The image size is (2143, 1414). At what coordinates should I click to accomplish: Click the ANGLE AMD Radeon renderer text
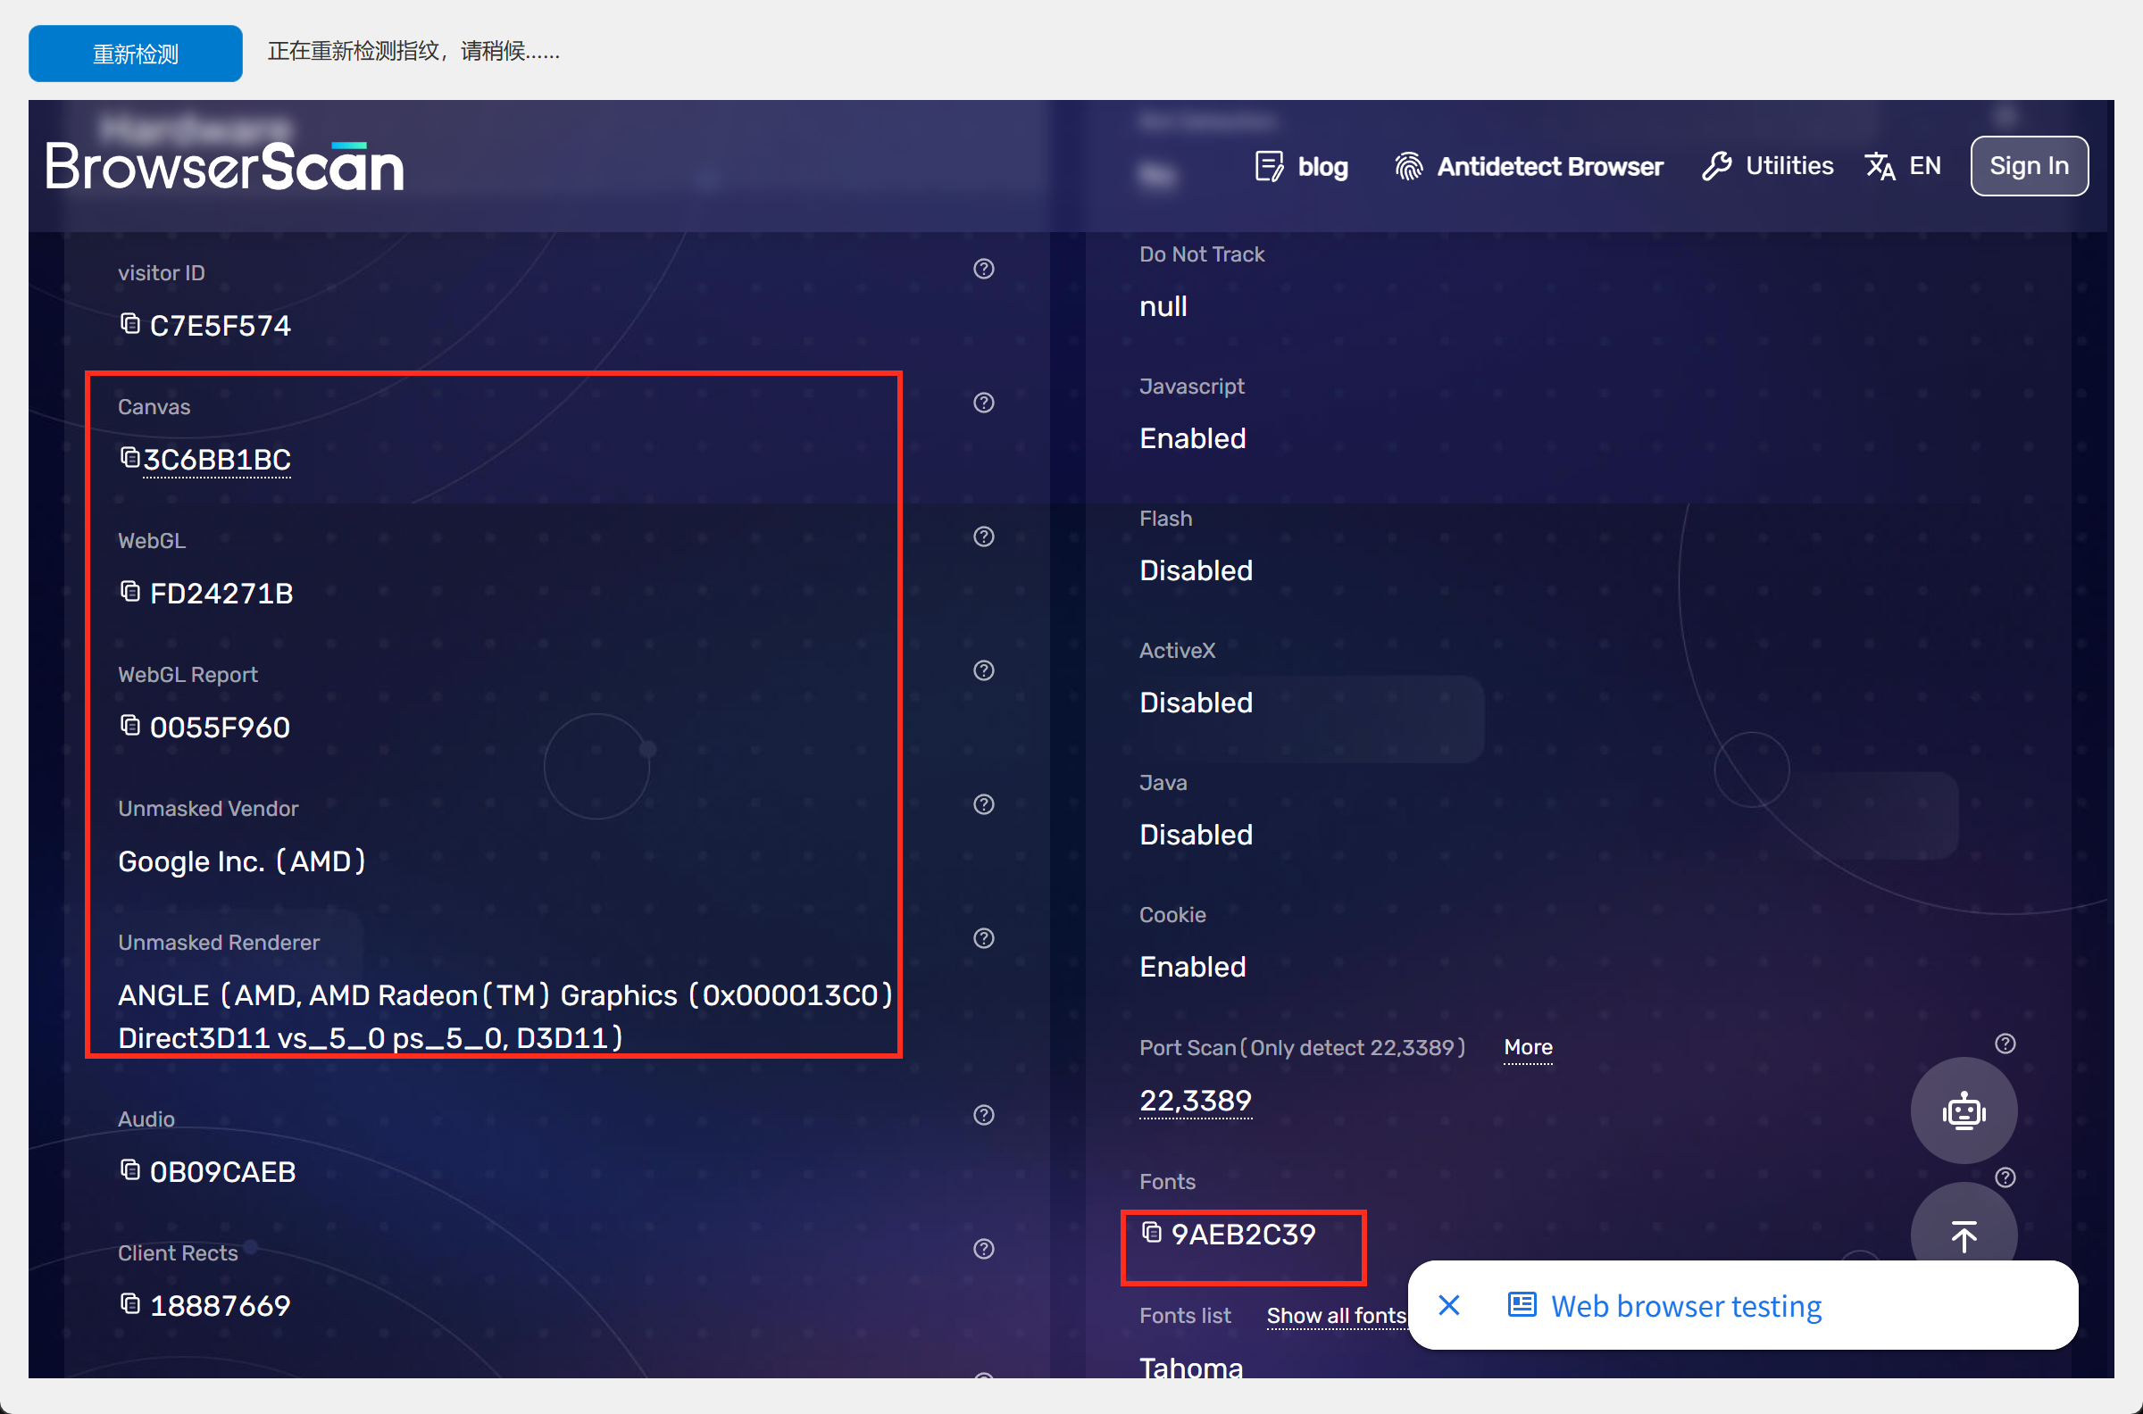506,1016
